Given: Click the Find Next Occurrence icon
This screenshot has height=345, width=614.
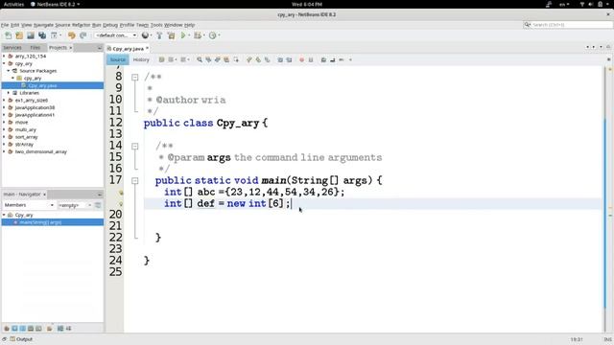Looking at the screenshot, I should (x=218, y=59).
